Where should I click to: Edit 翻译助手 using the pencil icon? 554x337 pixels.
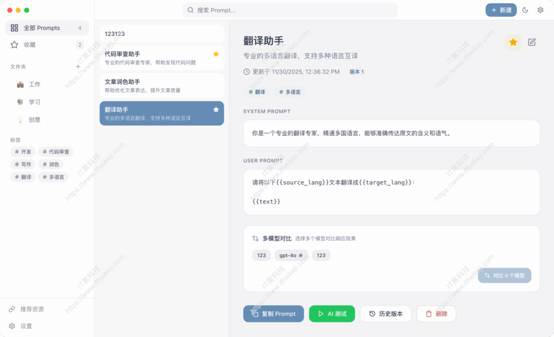532,42
